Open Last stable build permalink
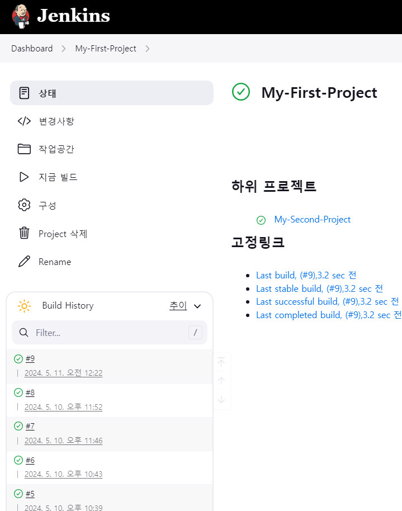Image resolution: width=402 pixels, height=511 pixels. pyautogui.click(x=319, y=288)
